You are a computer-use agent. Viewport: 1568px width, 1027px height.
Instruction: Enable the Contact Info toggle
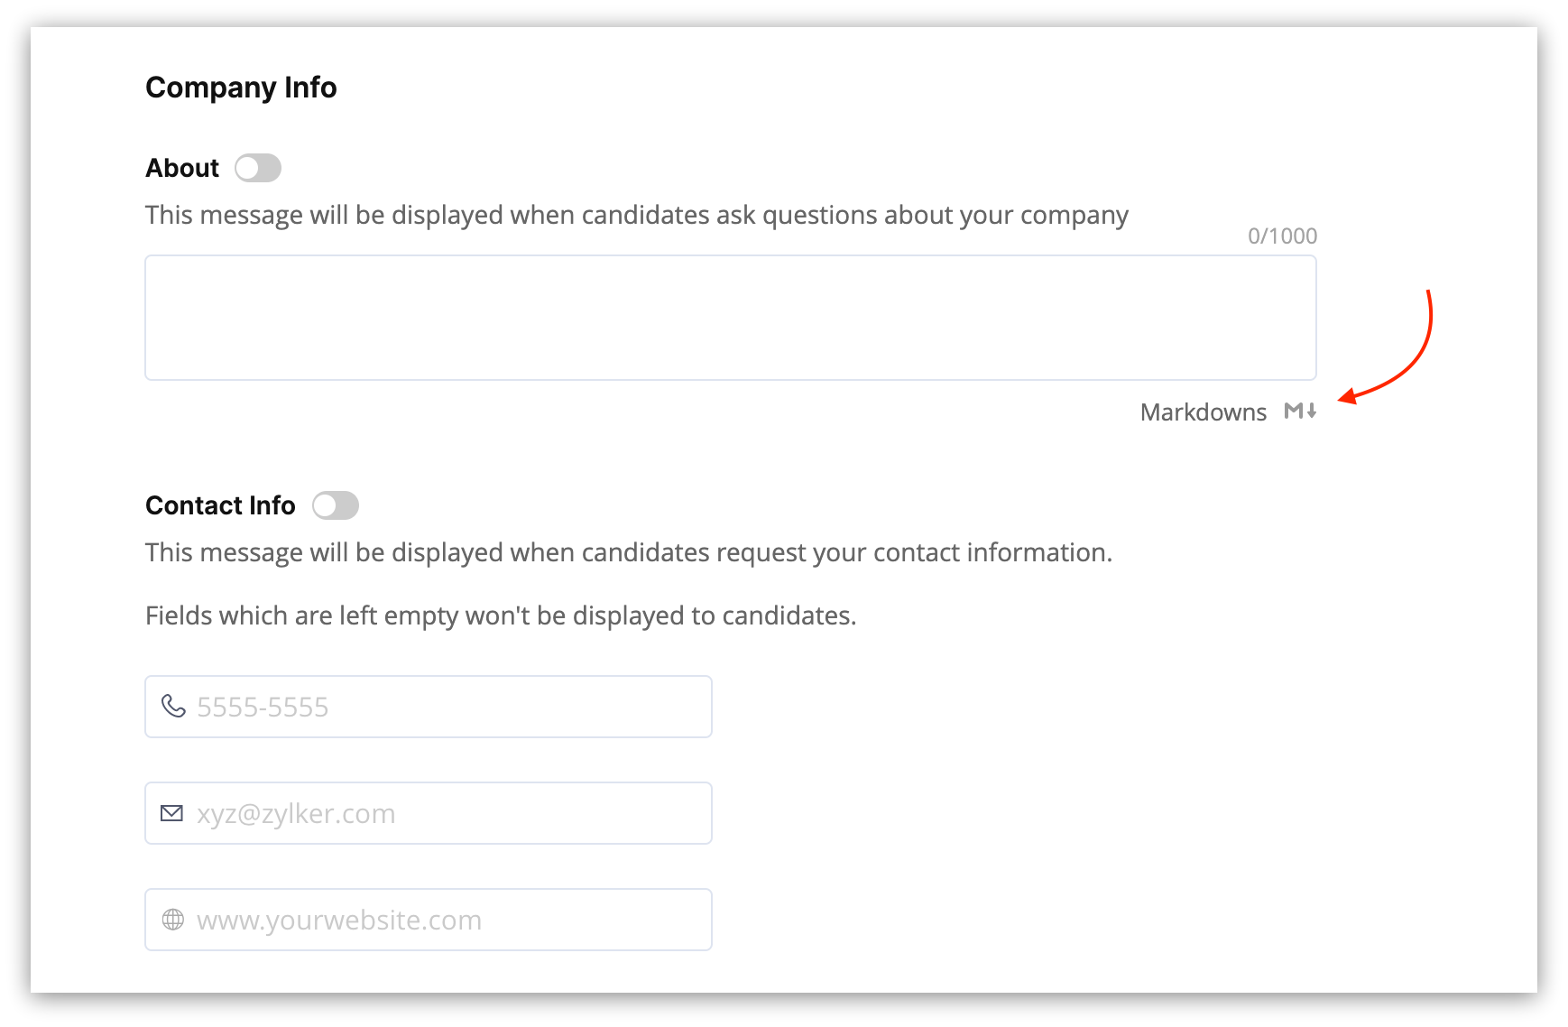tap(336, 505)
